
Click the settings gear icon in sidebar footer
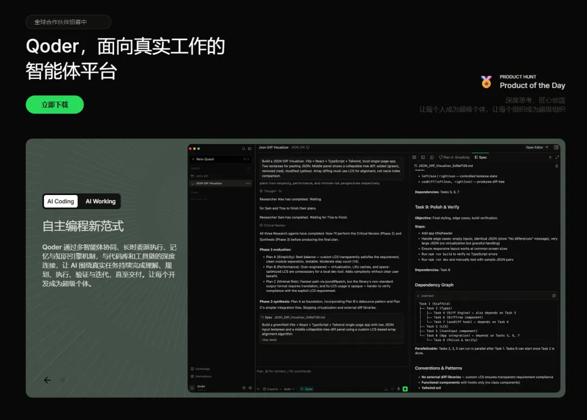coord(250,388)
